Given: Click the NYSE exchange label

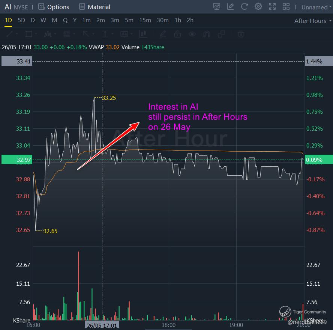Looking at the screenshot, I should point(21,7).
